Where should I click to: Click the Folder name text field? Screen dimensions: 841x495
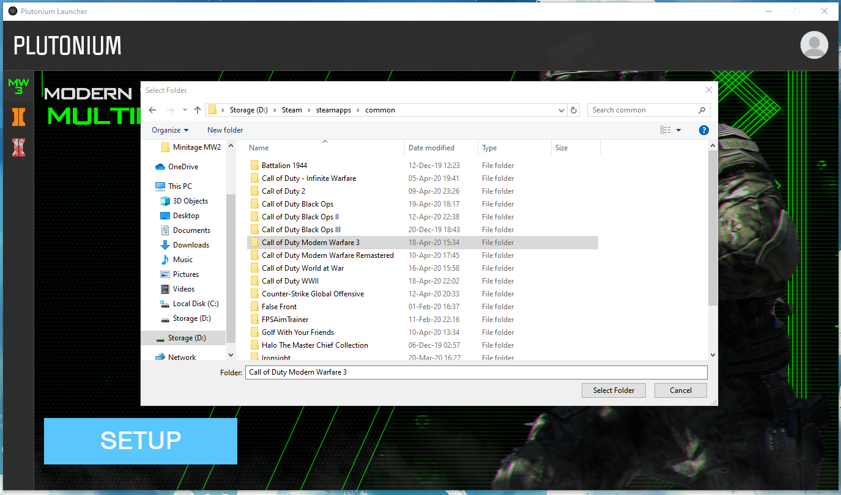click(476, 372)
